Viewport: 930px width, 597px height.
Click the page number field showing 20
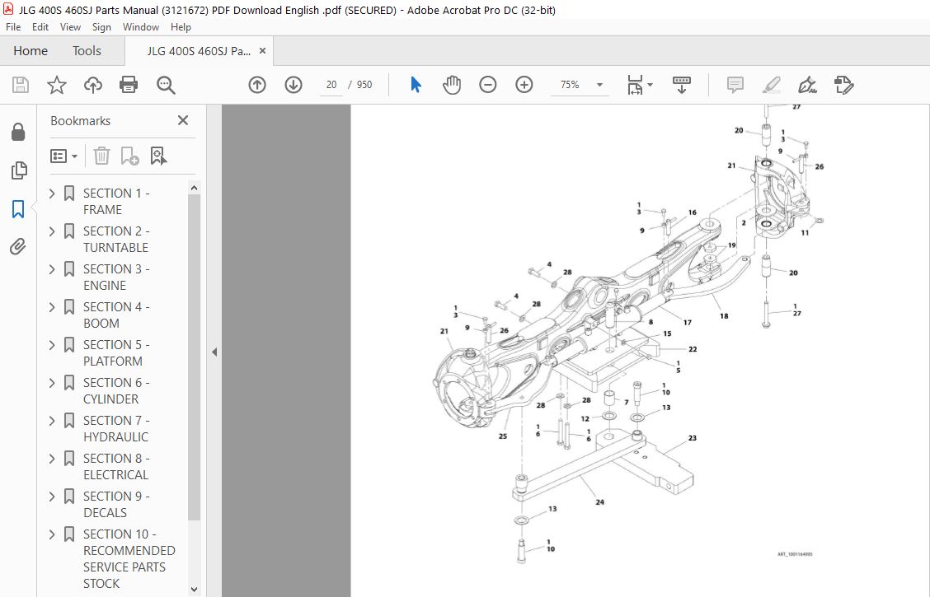click(331, 85)
